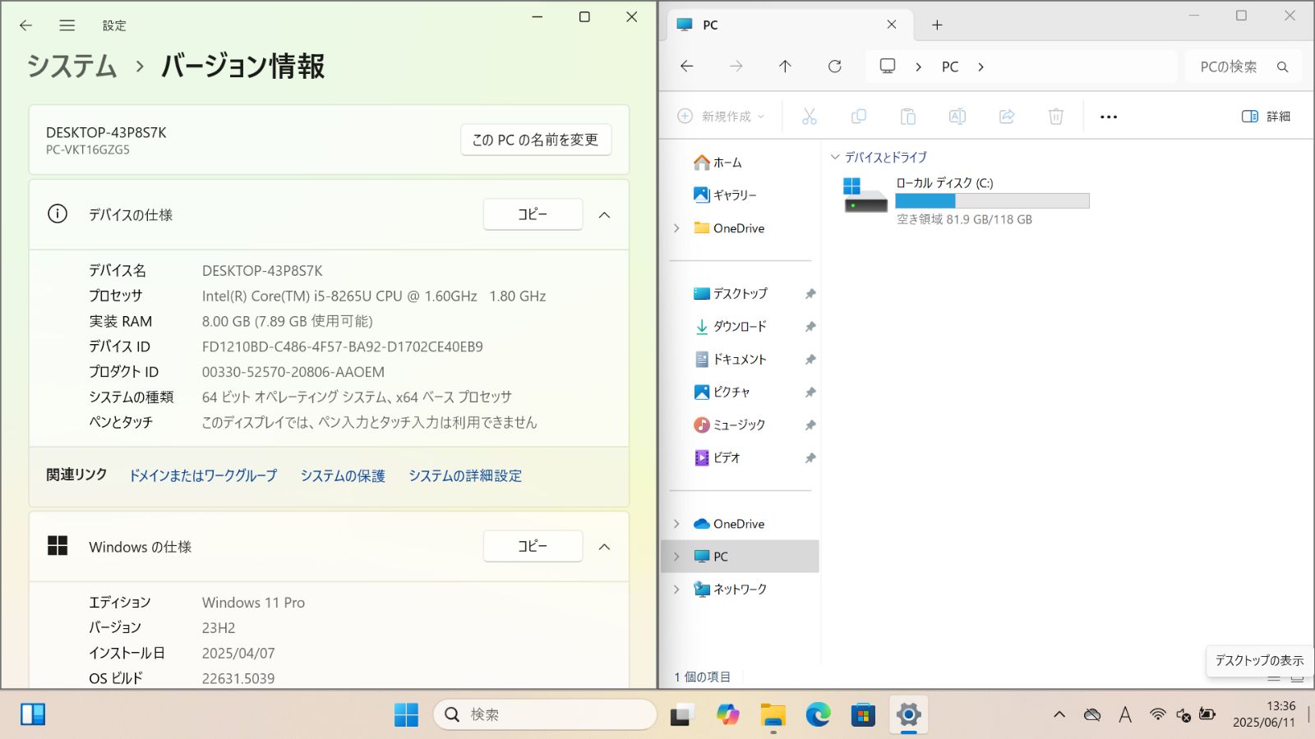
Task: Open clock and date 13:36 flyout
Action: click(1264, 714)
